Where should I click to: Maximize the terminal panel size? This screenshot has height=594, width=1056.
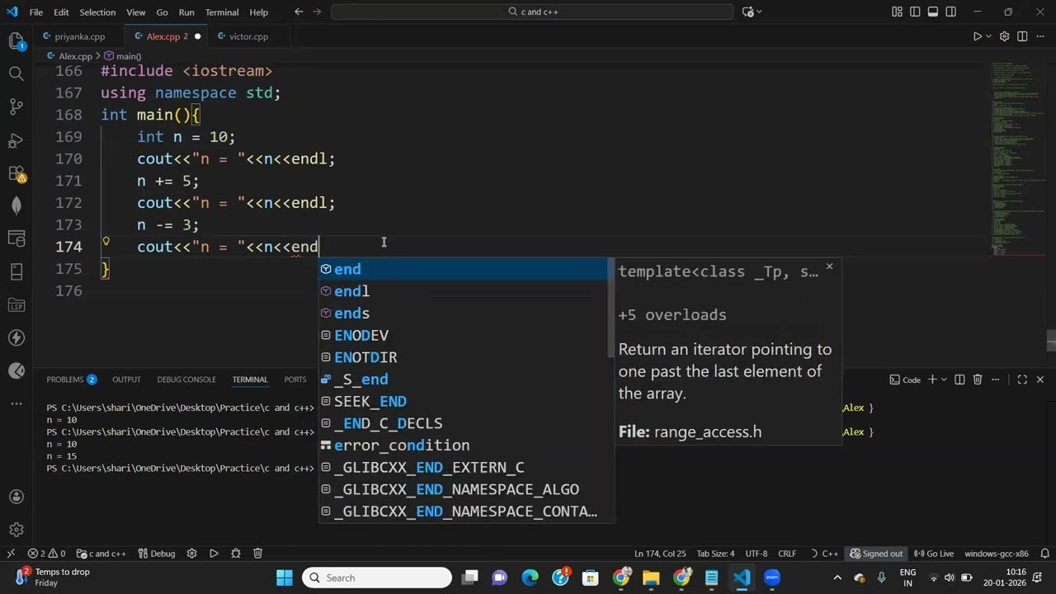(x=1022, y=379)
